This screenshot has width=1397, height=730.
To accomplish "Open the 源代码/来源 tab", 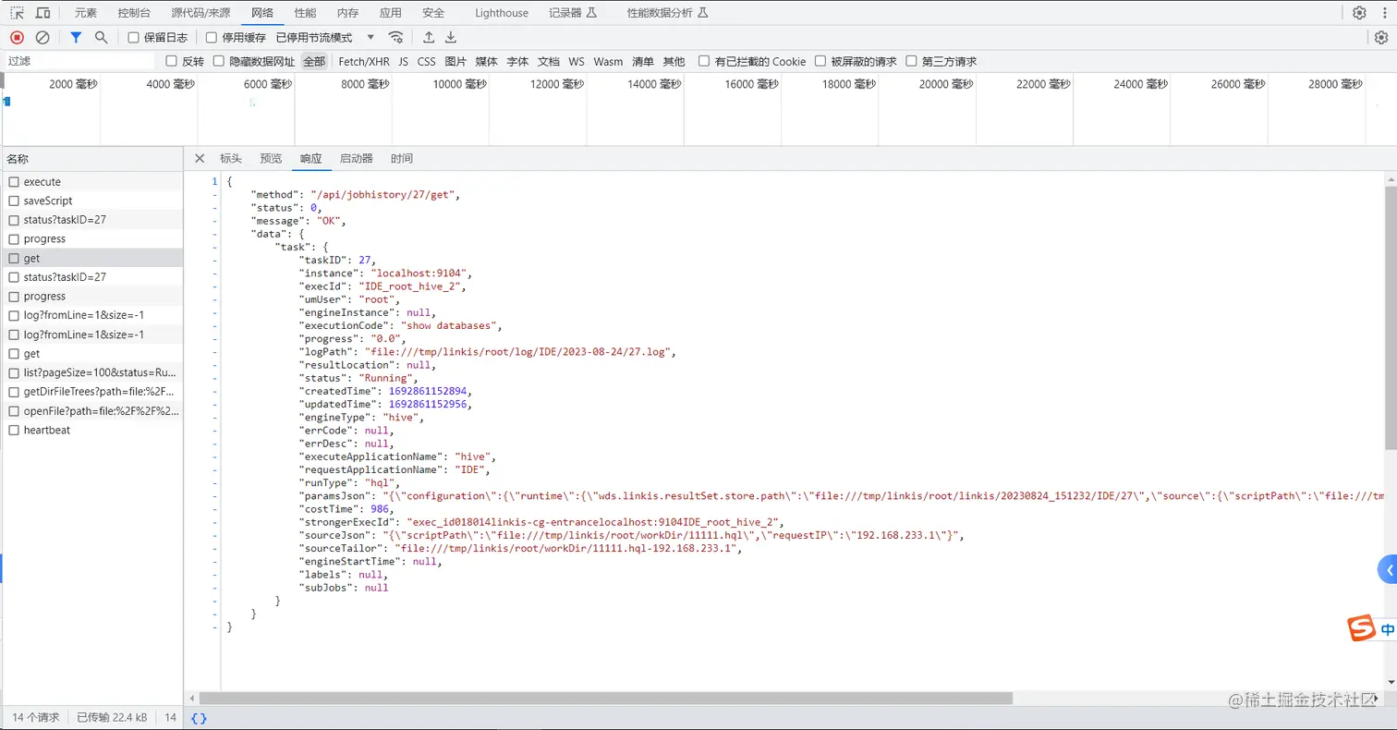I will 201,13.
